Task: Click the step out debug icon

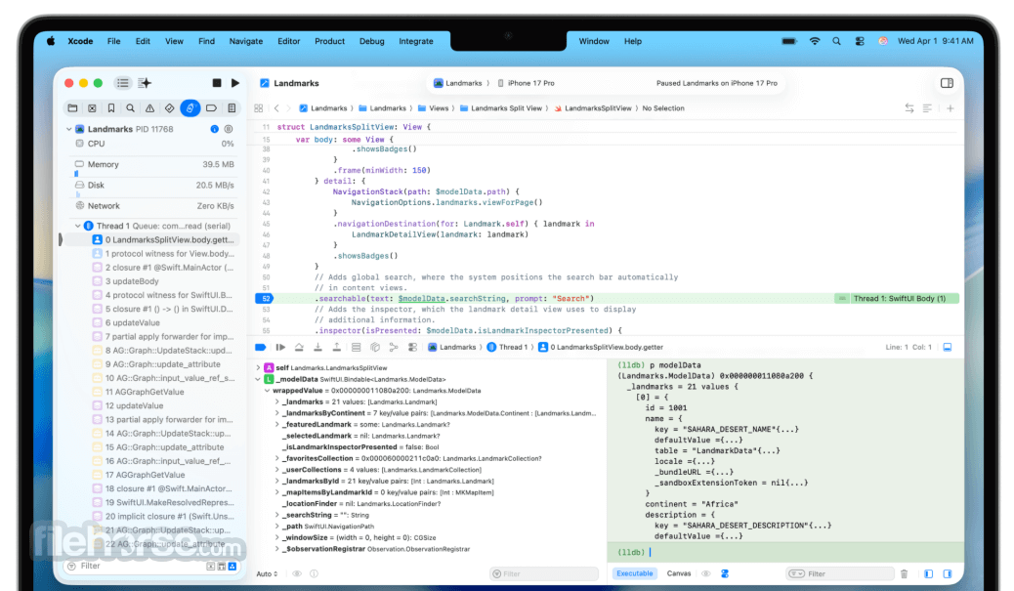Action: [337, 347]
